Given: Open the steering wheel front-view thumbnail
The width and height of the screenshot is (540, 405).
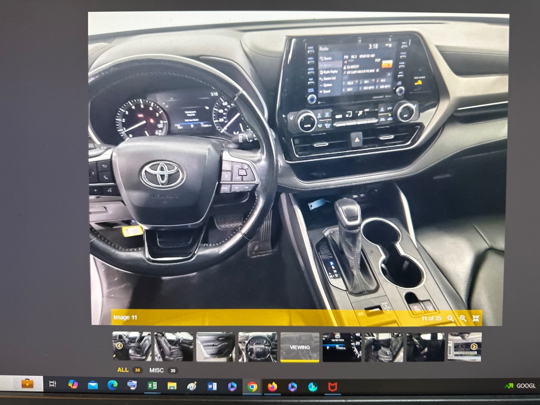Looking at the screenshot, I should click(x=258, y=347).
